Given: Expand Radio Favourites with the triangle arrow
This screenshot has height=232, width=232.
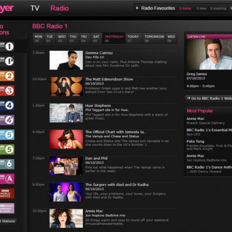Looking at the screenshot, I should click(137, 8).
